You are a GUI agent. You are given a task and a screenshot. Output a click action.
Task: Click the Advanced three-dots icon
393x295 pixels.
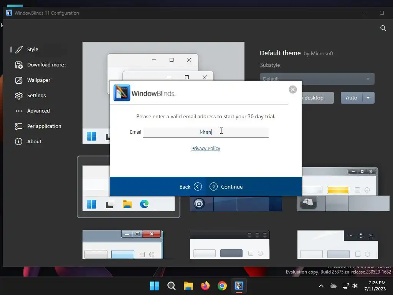pyautogui.click(x=19, y=111)
